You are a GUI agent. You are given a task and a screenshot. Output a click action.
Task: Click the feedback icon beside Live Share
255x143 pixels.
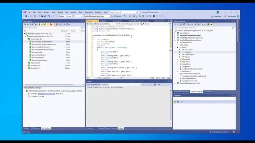(x=226, y=16)
